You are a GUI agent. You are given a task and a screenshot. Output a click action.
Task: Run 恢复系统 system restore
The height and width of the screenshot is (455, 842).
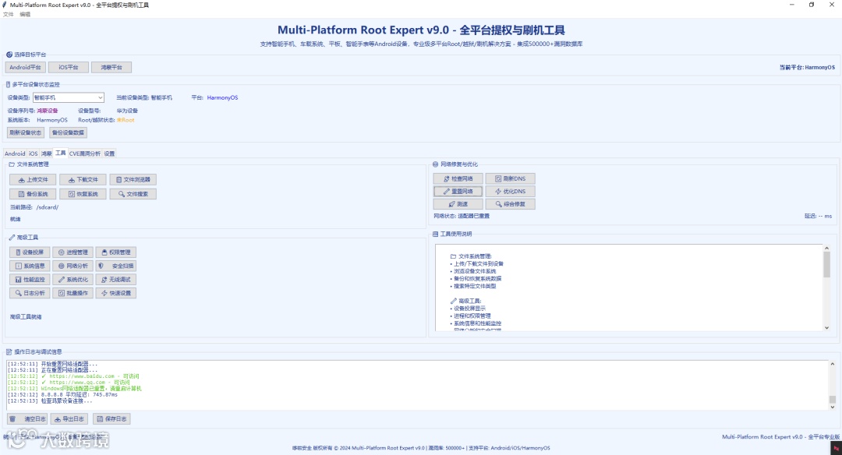pos(83,194)
